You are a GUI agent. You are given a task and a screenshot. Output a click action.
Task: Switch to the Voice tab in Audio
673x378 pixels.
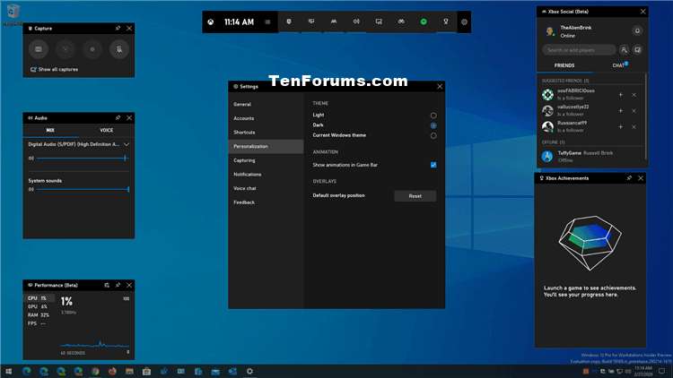point(107,131)
